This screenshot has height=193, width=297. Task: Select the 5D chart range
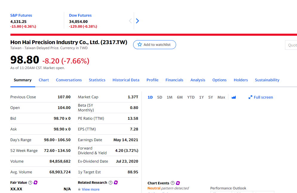point(160,97)
